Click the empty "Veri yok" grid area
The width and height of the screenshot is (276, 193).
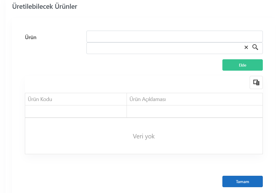[x=144, y=136]
